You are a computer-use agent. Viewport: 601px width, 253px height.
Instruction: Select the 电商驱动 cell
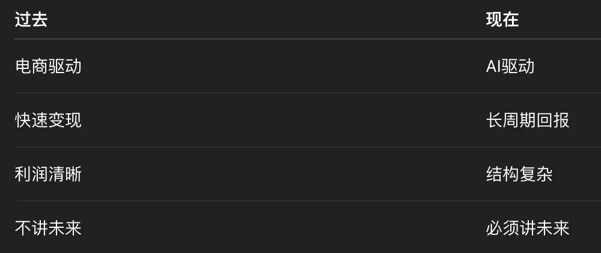pyautogui.click(x=48, y=66)
